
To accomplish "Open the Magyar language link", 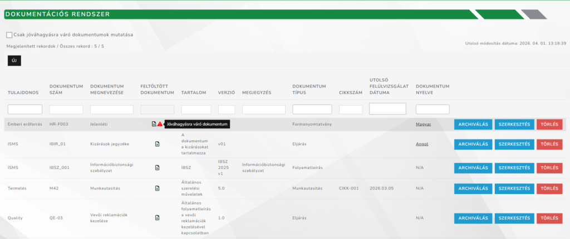I will click(423, 124).
